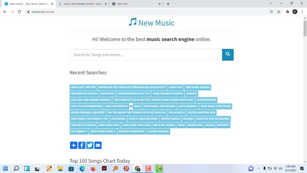The width and height of the screenshot is (307, 173).
Task: Select the GAYLE ABCDEFU tag
Action: click(x=188, y=106)
